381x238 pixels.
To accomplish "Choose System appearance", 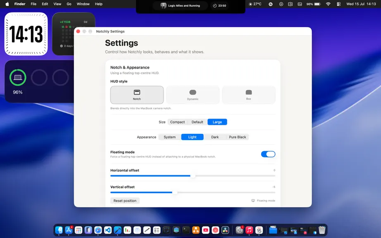I will coord(169,137).
